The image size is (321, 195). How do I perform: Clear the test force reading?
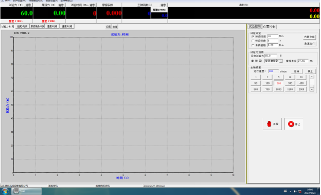pyautogui.click(x=28, y=5)
